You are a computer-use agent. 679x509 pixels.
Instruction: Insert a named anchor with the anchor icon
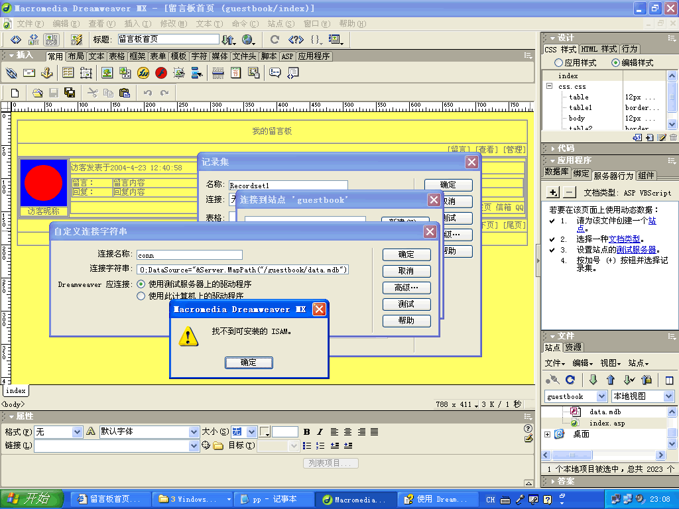pos(47,73)
